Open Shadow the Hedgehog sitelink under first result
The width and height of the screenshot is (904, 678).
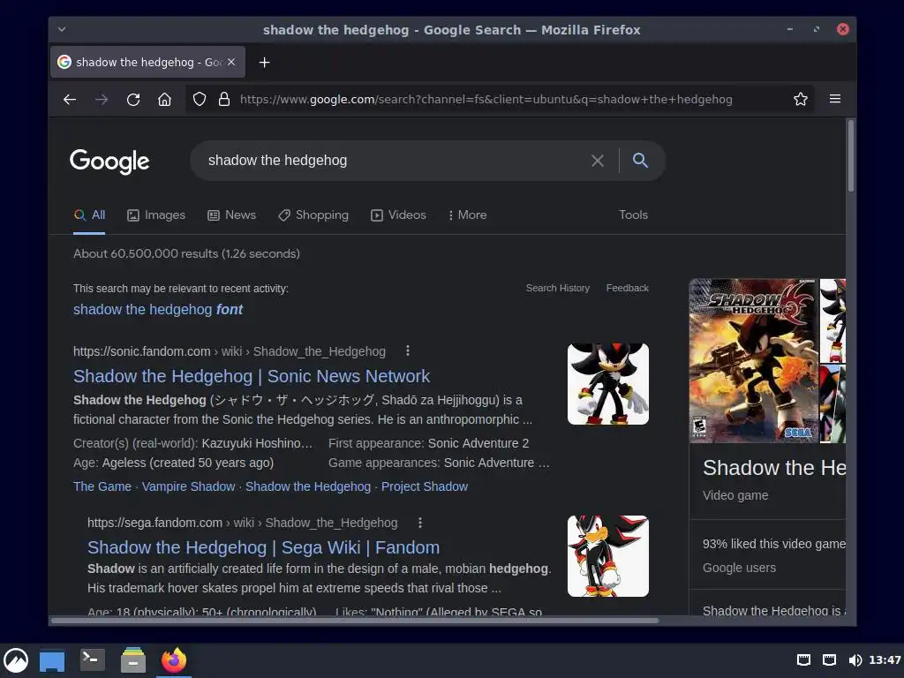tap(308, 486)
